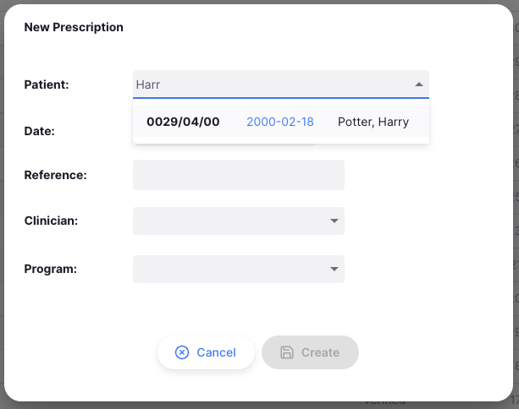Click the Reference field label
Viewport: 519px width, 409px height.
point(56,175)
